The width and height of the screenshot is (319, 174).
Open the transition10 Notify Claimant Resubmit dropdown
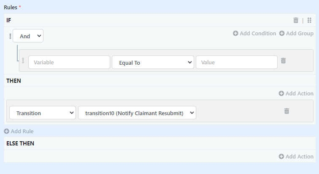(x=137, y=113)
